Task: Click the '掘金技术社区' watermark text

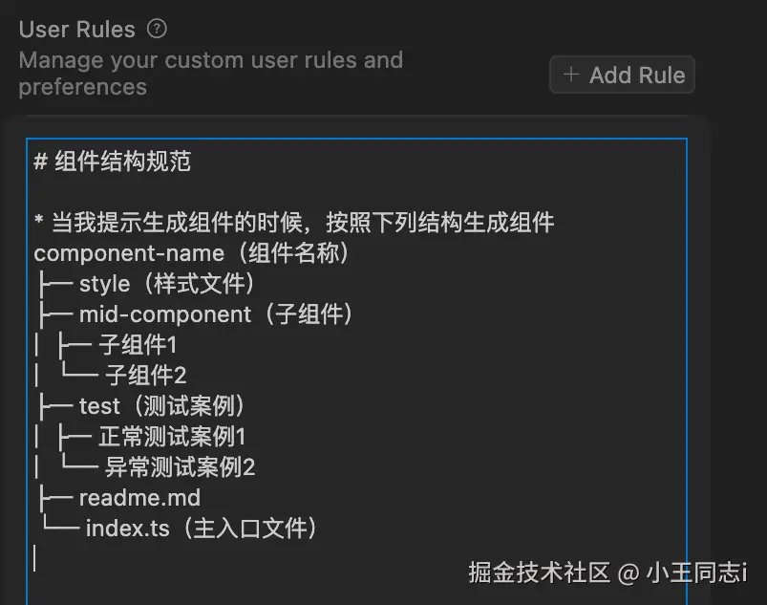Action: pyautogui.click(x=539, y=573)
